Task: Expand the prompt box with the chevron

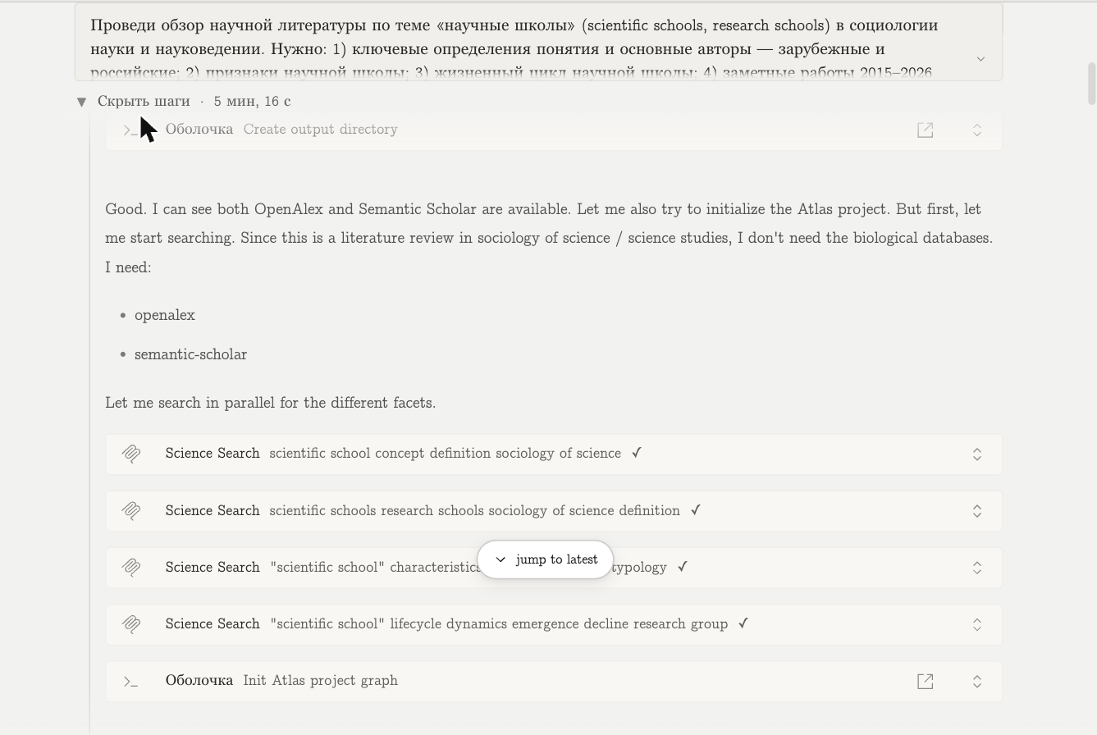Action: [x=980, y=58]
